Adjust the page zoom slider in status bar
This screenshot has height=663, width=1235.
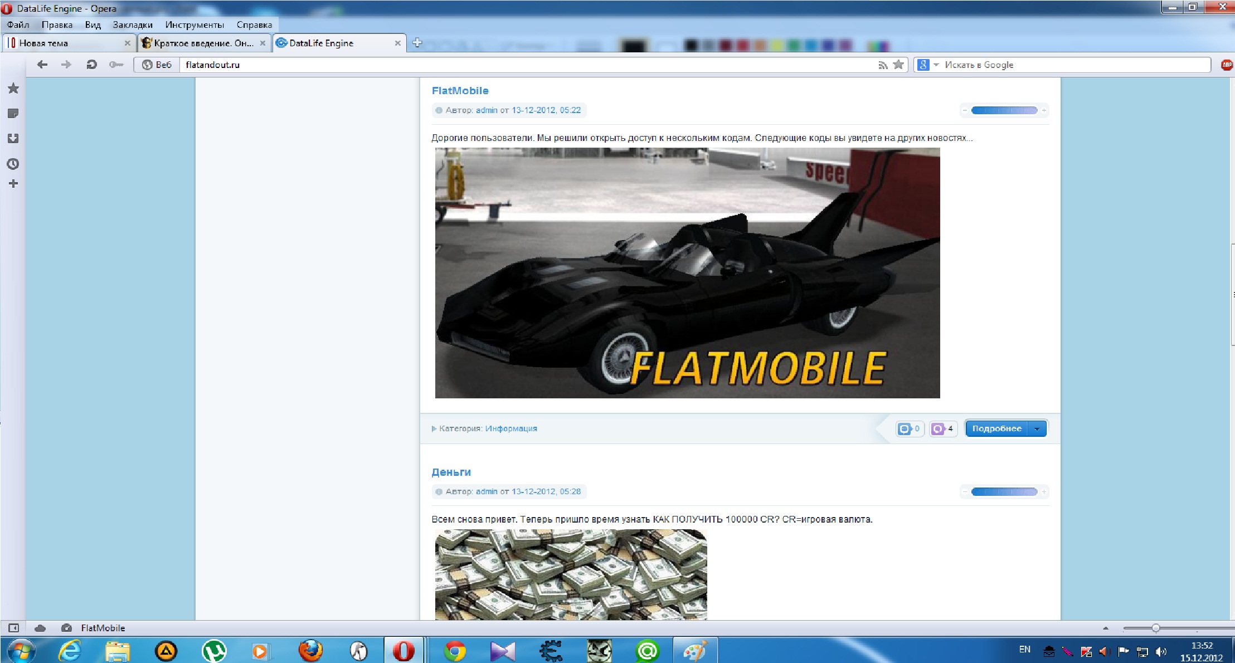1156,628
